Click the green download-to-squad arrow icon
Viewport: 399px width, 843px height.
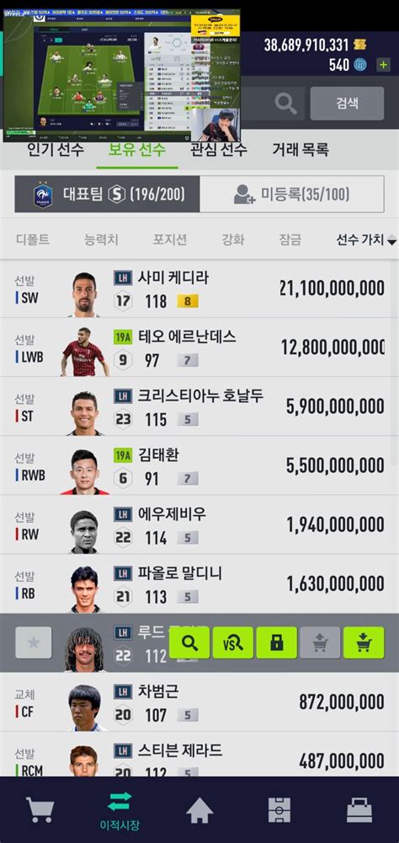364,642
